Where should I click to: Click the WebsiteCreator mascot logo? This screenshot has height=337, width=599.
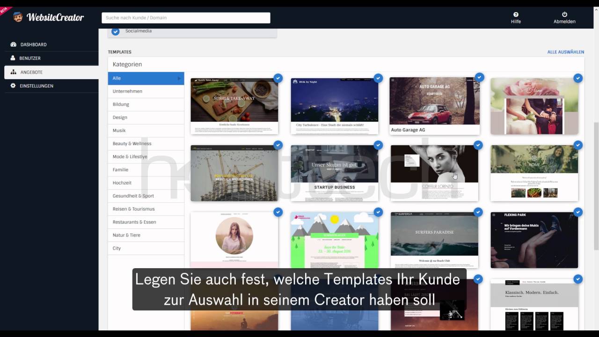[x=18, y=17]
